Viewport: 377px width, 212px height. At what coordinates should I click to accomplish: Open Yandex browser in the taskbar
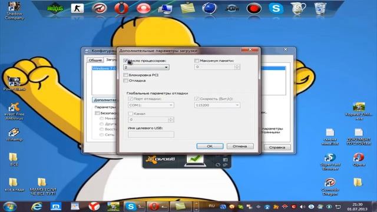pyautogui.click(x=94, y=206)
